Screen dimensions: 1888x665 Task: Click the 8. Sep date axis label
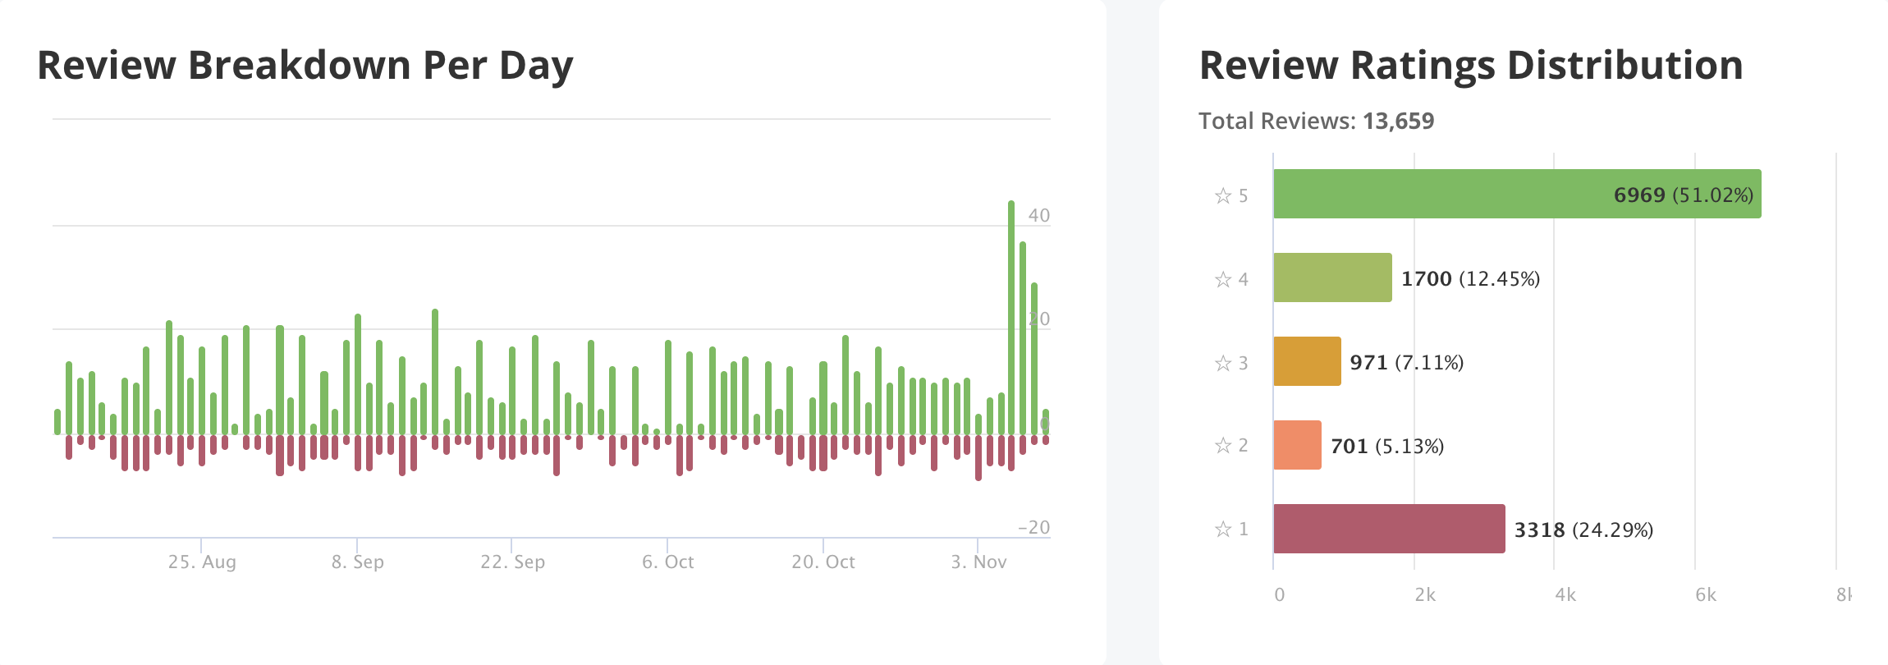357,562
